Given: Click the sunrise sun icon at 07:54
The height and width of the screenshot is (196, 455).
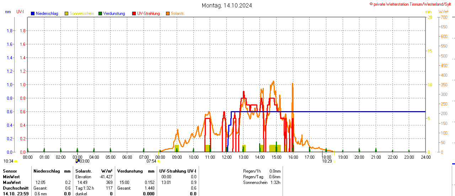Looking at the screenshot, I should 159,161.
